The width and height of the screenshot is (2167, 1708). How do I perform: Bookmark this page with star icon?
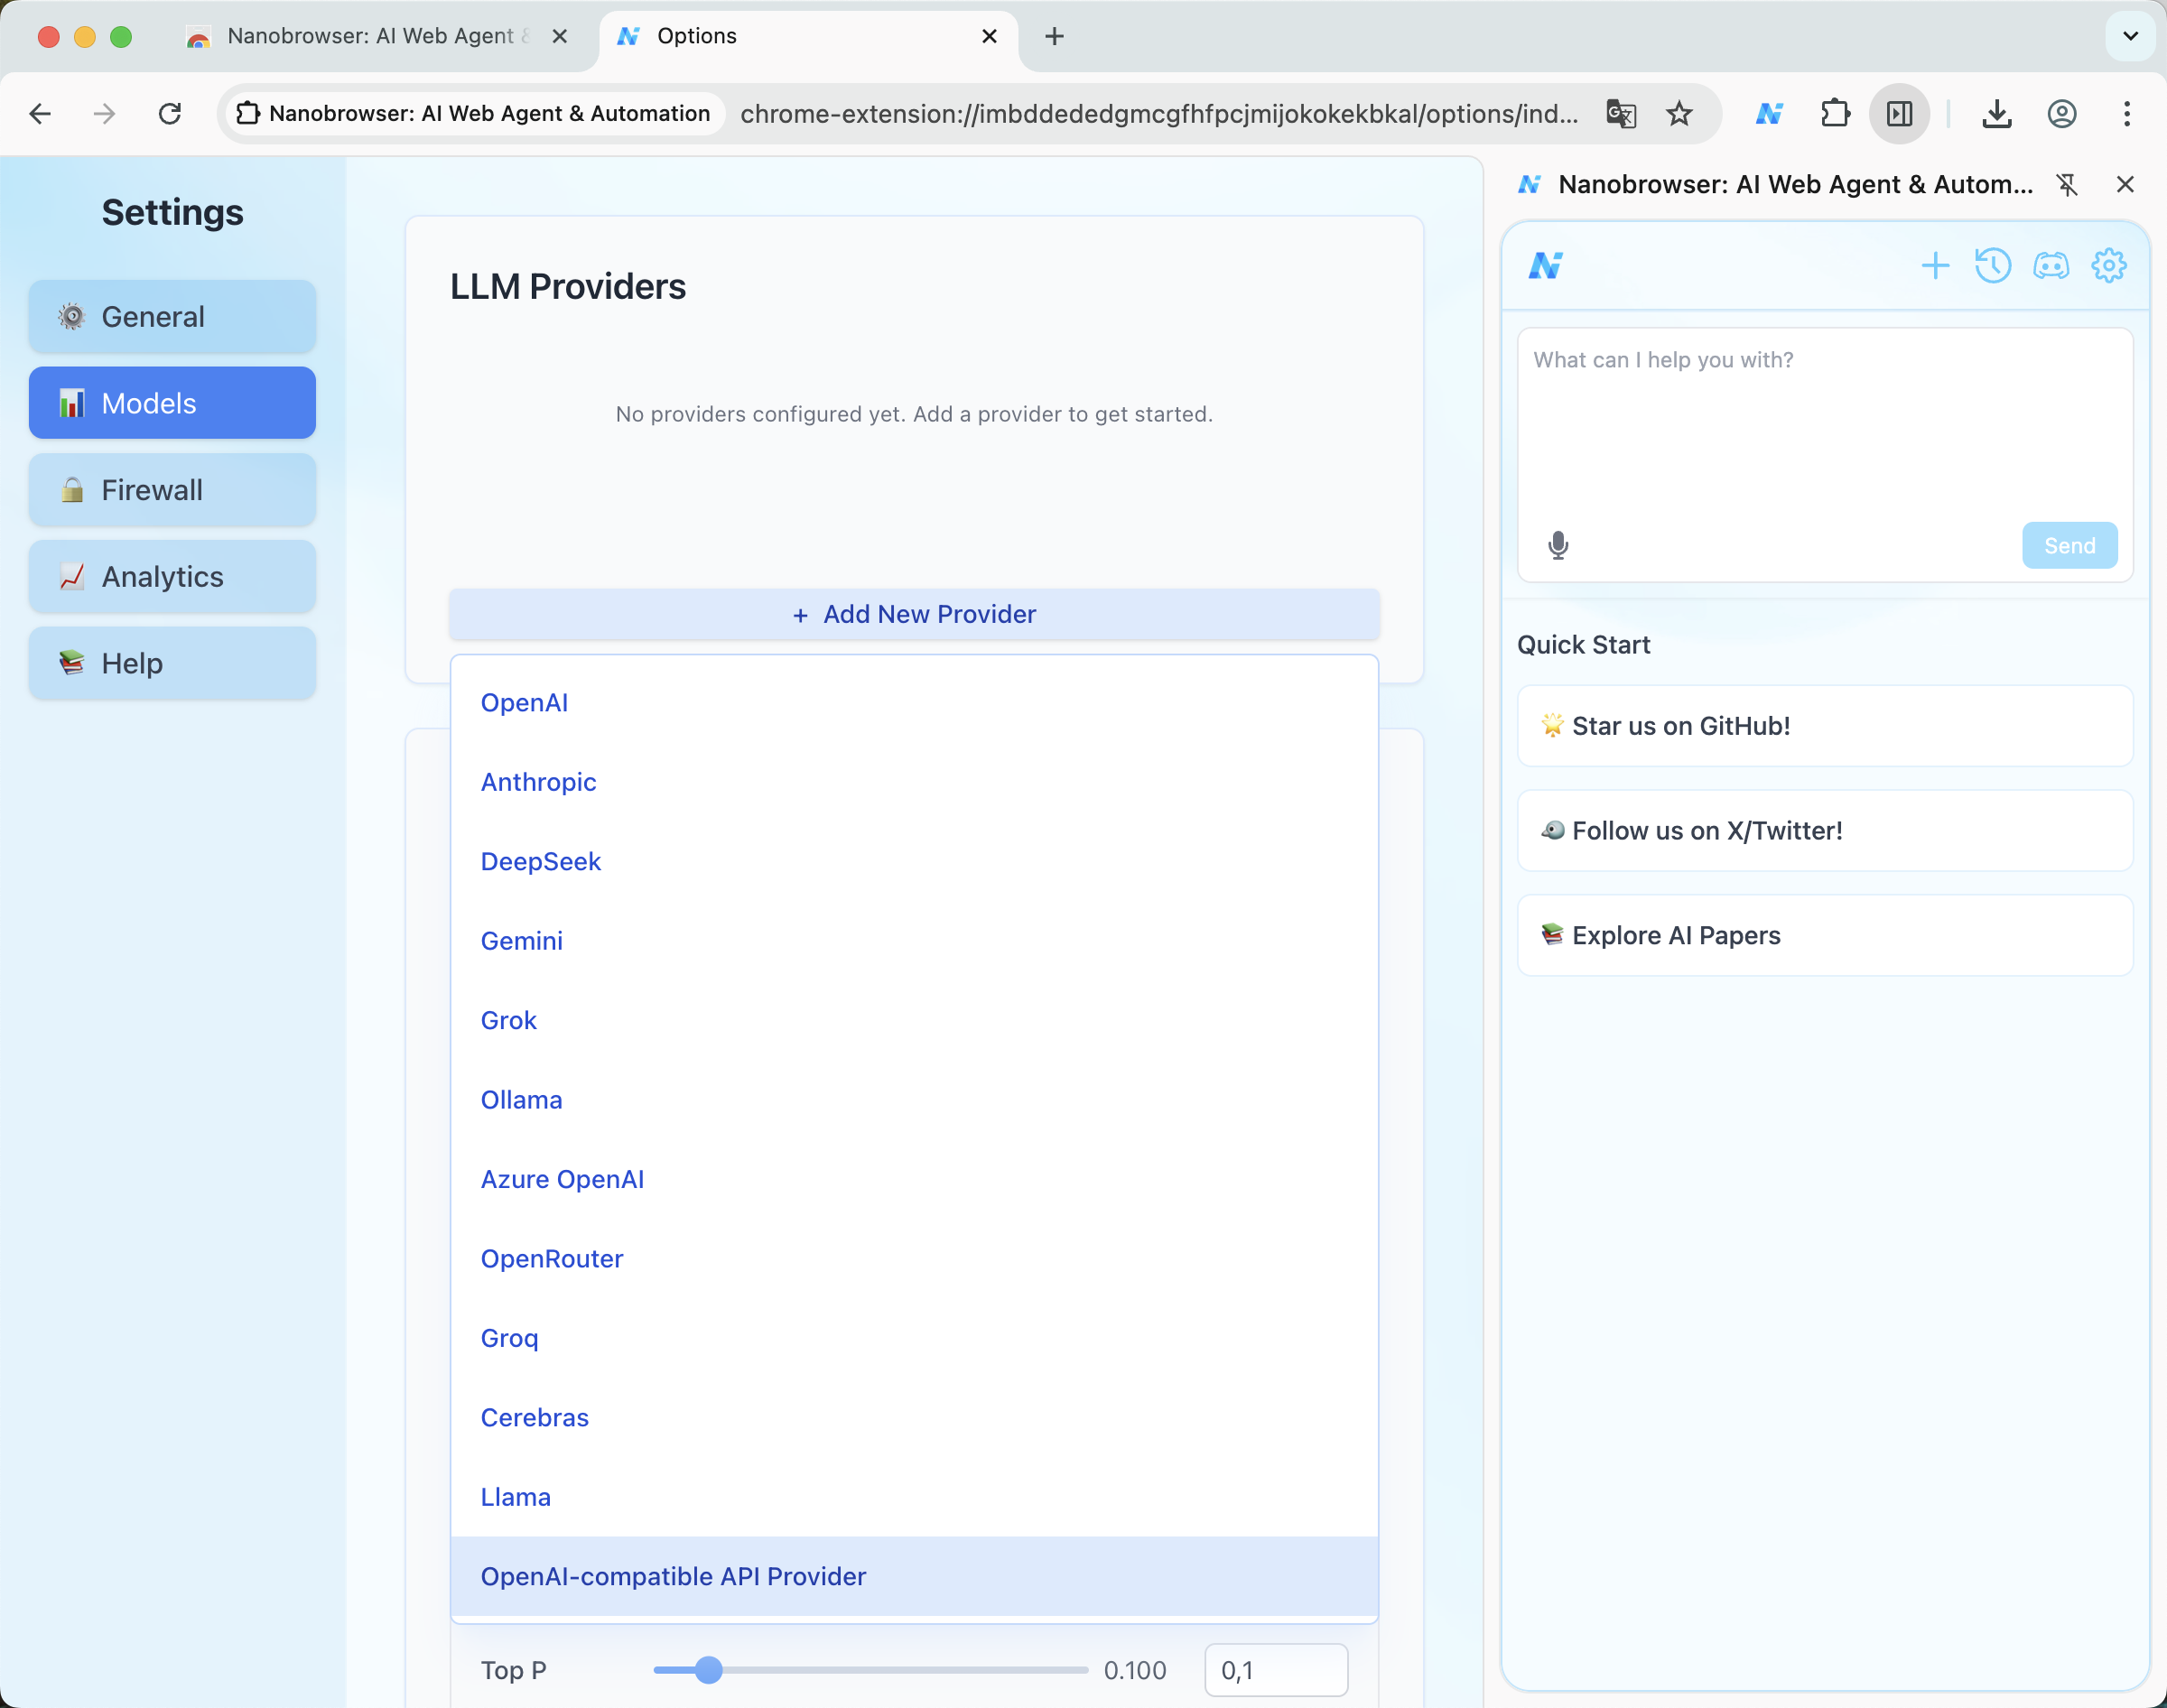(x=1678, y=114)
